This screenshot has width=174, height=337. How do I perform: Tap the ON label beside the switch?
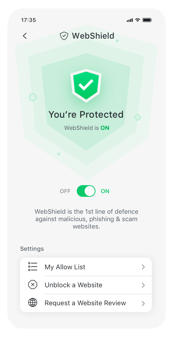point(105,191)
